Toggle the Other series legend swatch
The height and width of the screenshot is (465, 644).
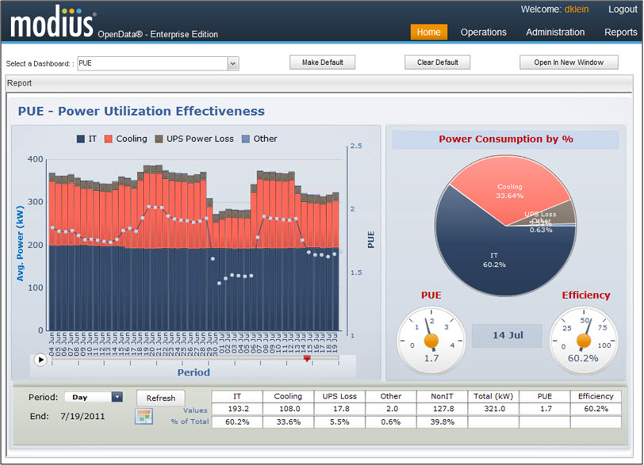point(247,139)
